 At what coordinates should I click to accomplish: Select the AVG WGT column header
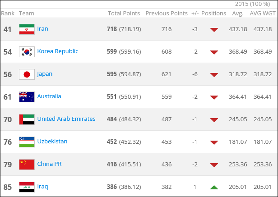coord(263,13)
